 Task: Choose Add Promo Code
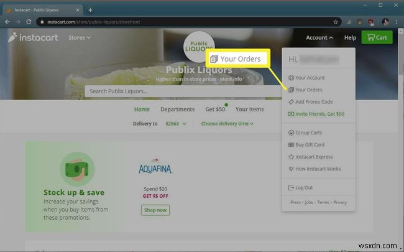(x=311, y=102)
